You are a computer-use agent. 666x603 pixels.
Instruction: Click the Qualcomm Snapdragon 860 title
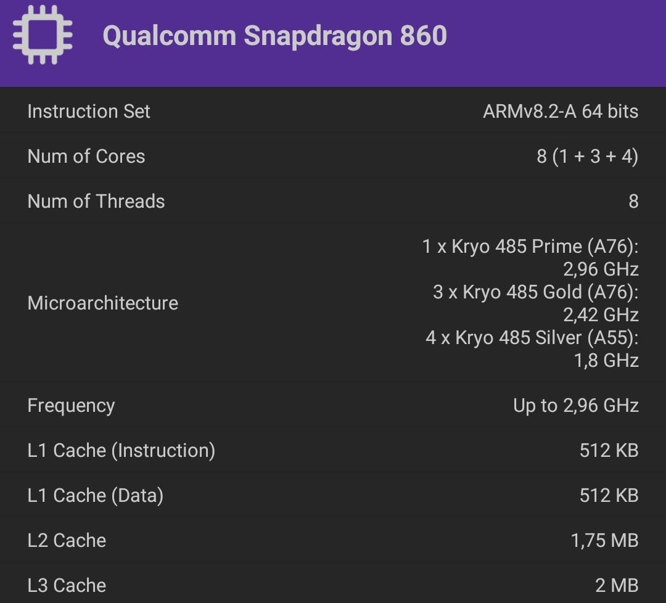click(274, 36)
